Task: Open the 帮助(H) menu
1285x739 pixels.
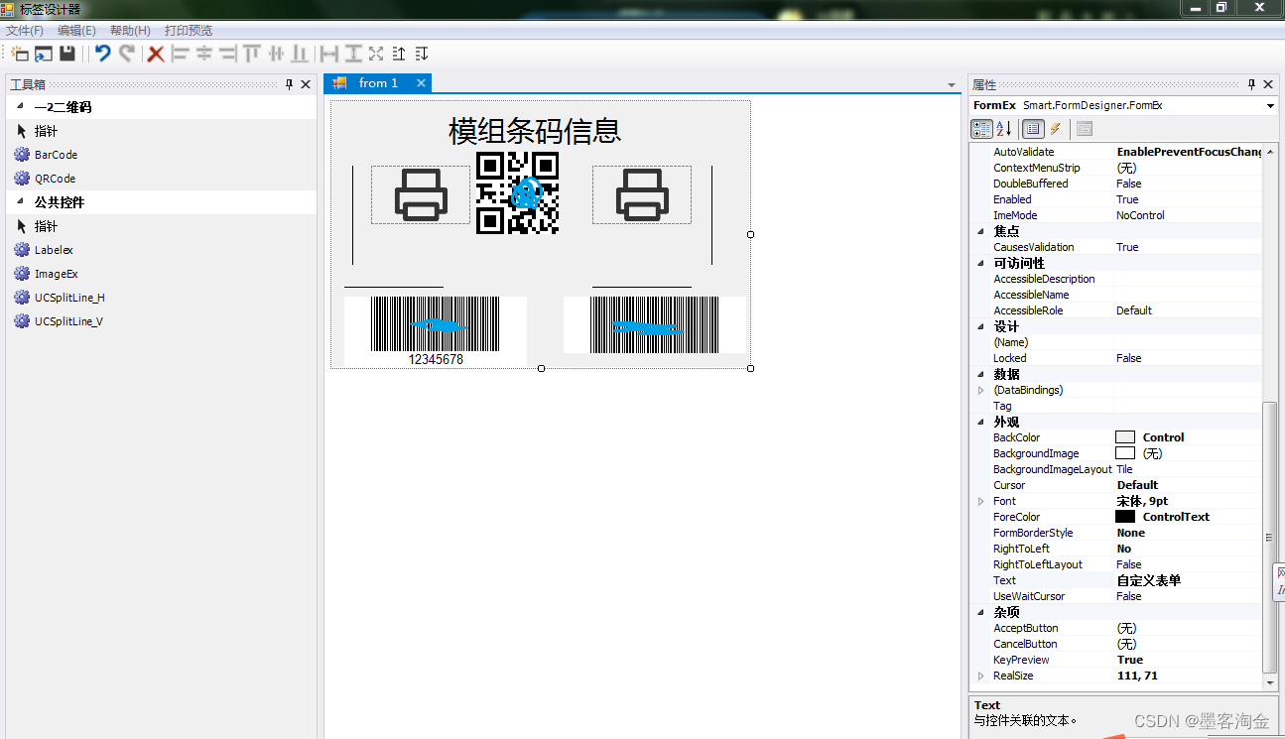Action: pos(130,31)
